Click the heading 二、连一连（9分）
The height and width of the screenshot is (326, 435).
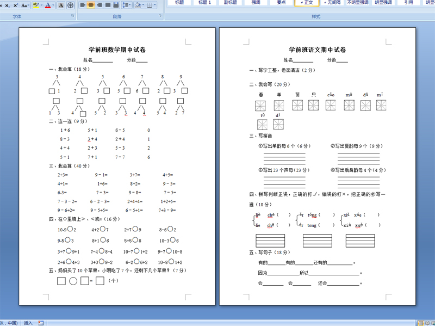(69, 121)
